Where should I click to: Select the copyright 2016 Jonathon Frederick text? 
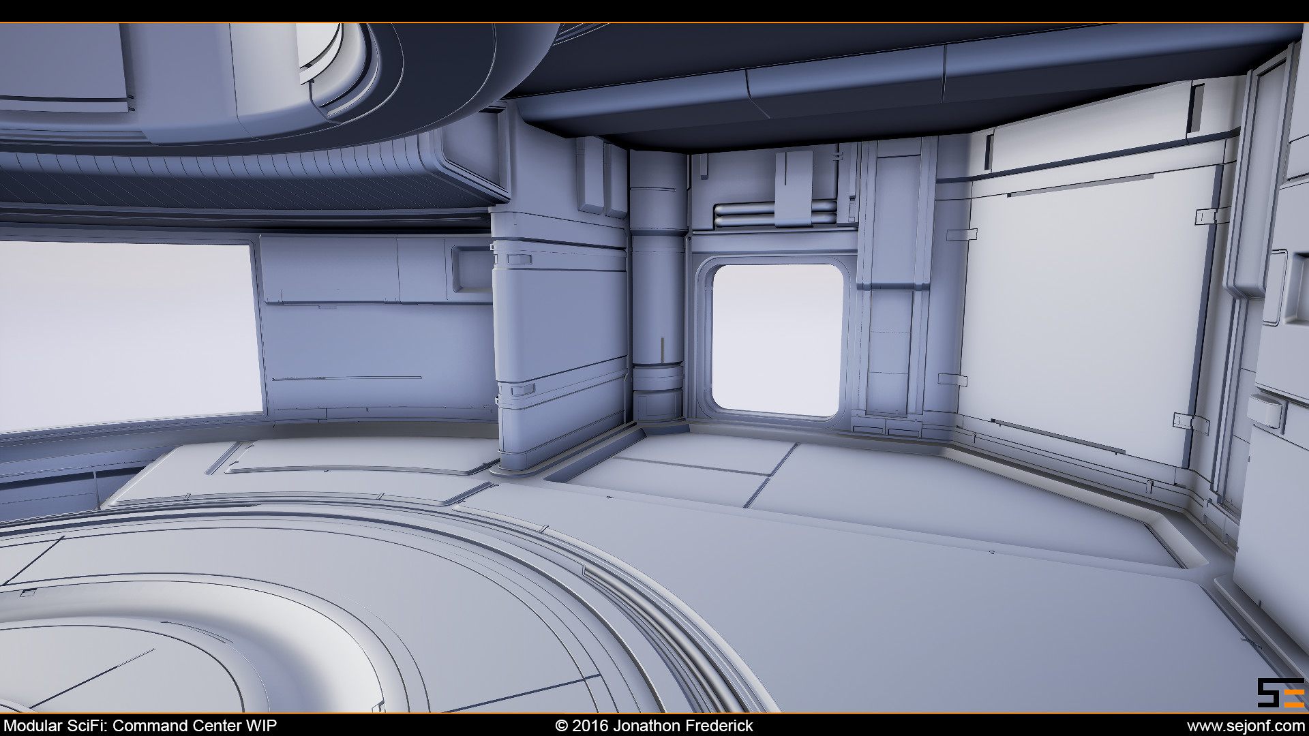(653, 726)
